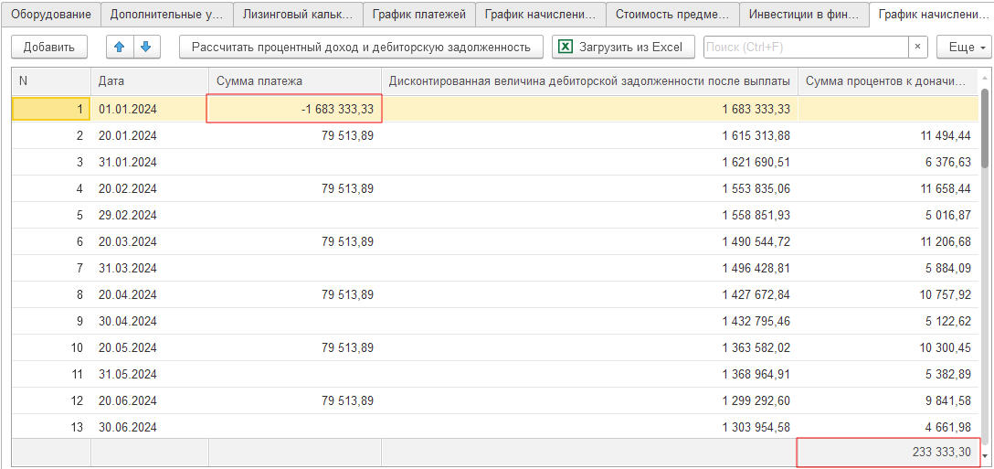Select the cell with payment -1 683 333,33

click(x=294, y=110)
